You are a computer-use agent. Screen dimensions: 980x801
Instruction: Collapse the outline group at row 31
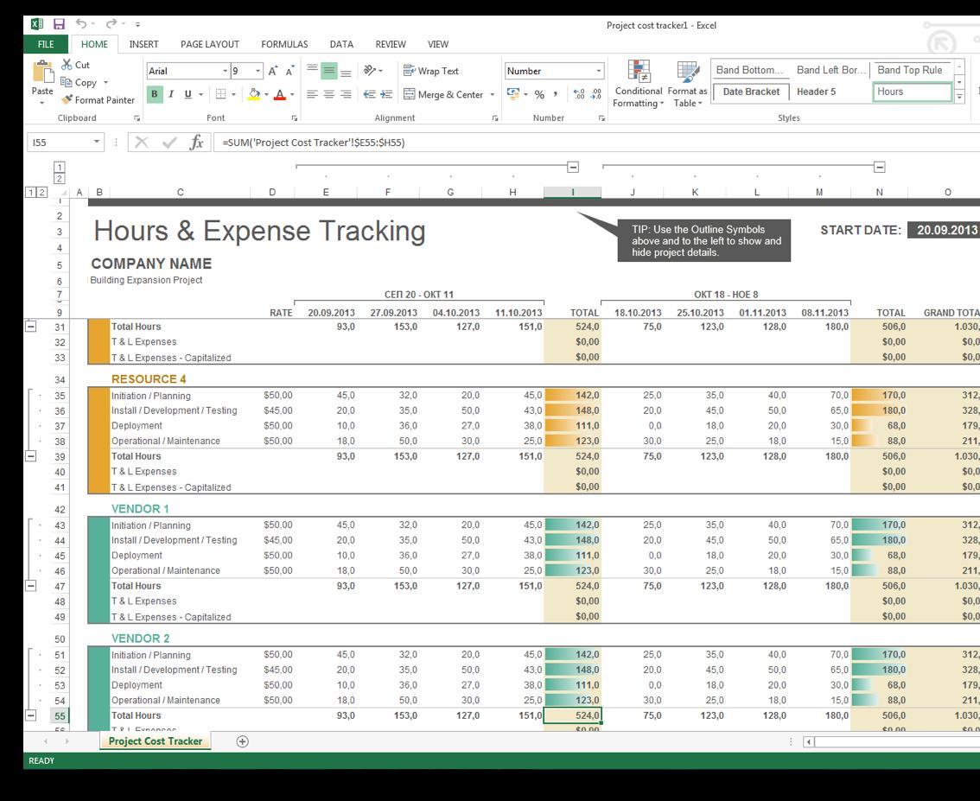(30, 326)
